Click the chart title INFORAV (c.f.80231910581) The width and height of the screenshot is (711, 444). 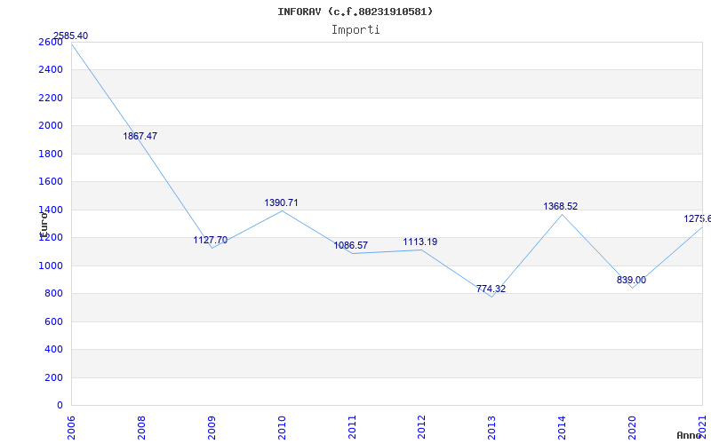click(x=355, y=12)
